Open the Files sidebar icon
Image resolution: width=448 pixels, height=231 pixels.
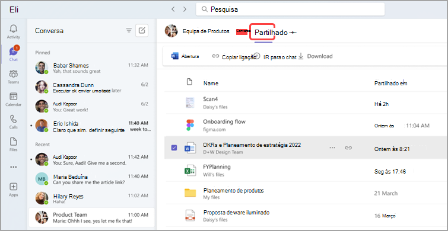(14, 145)
